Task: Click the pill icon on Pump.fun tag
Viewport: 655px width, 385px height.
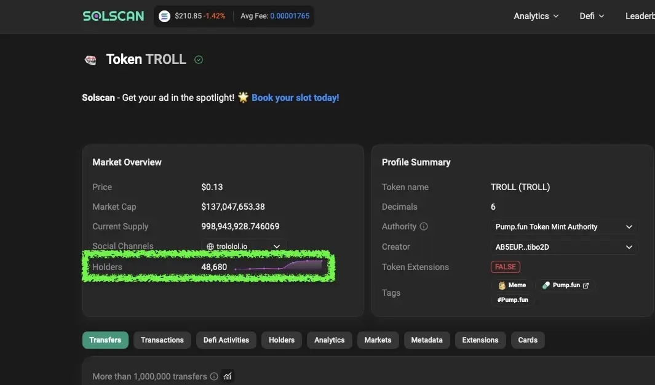Action: 546,285
